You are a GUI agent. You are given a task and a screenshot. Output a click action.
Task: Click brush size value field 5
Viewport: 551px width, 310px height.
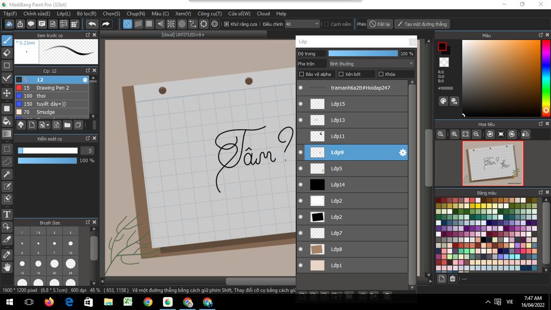[88, 151]
